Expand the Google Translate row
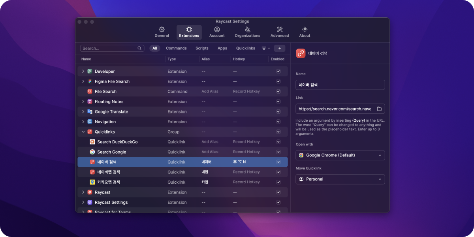This screenshot has width=474, height=237. [83, 112]
